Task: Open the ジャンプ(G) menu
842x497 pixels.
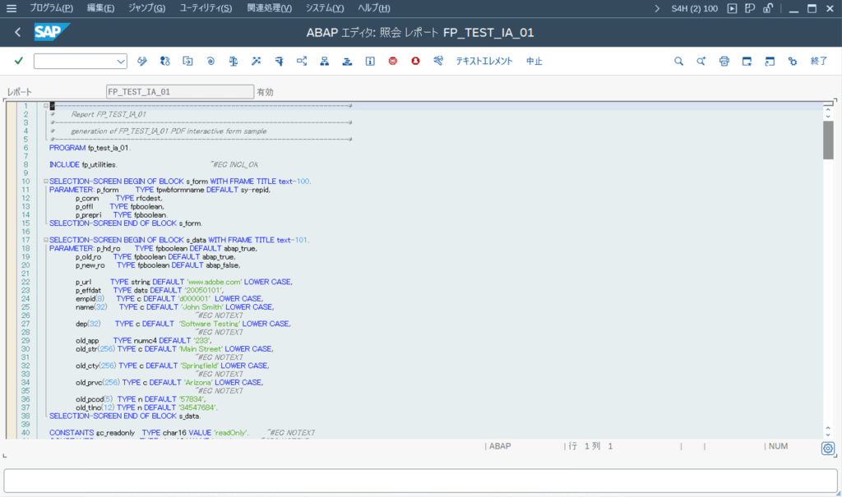Action: point(146,8)
